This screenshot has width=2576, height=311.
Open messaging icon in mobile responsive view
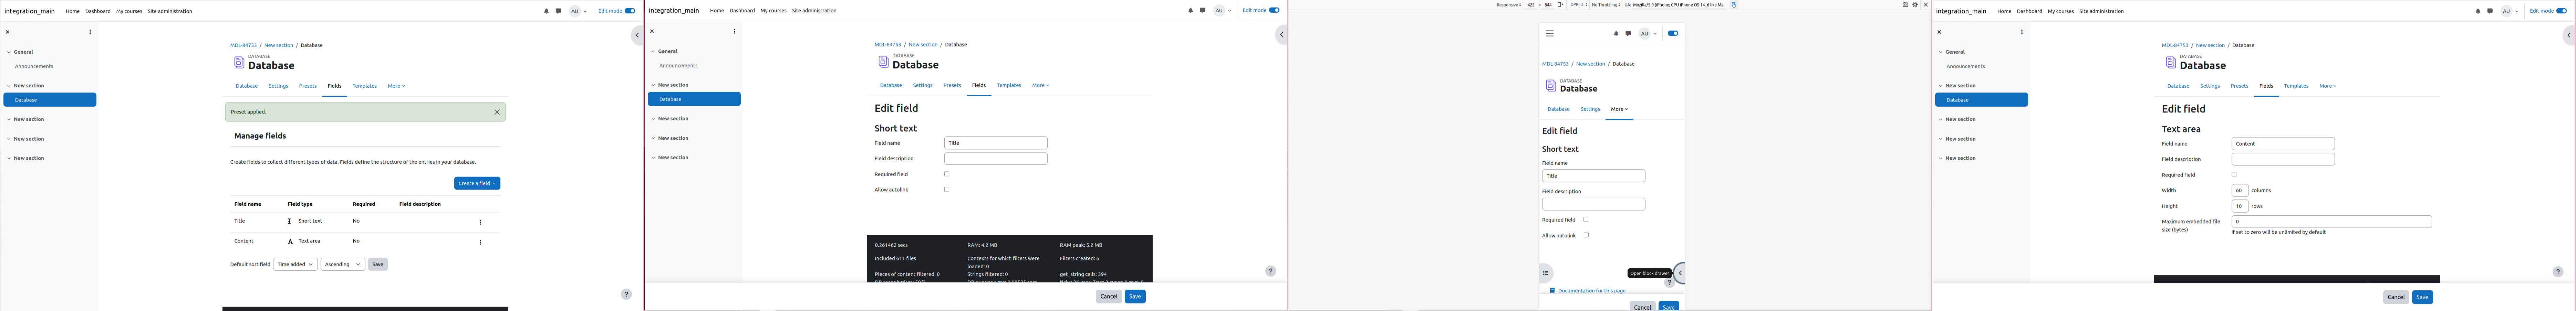point(1628,33)
